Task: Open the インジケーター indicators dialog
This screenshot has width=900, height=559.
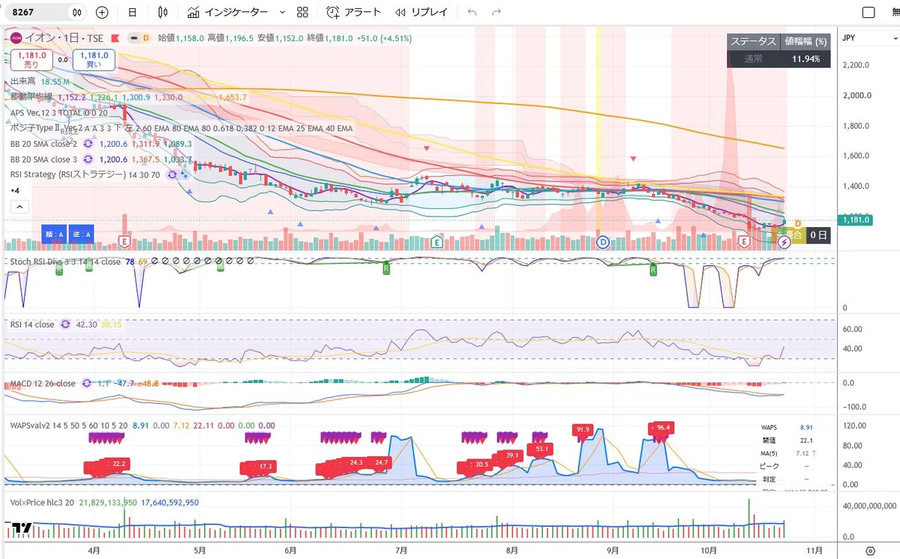Action: (x=228, y=12)
